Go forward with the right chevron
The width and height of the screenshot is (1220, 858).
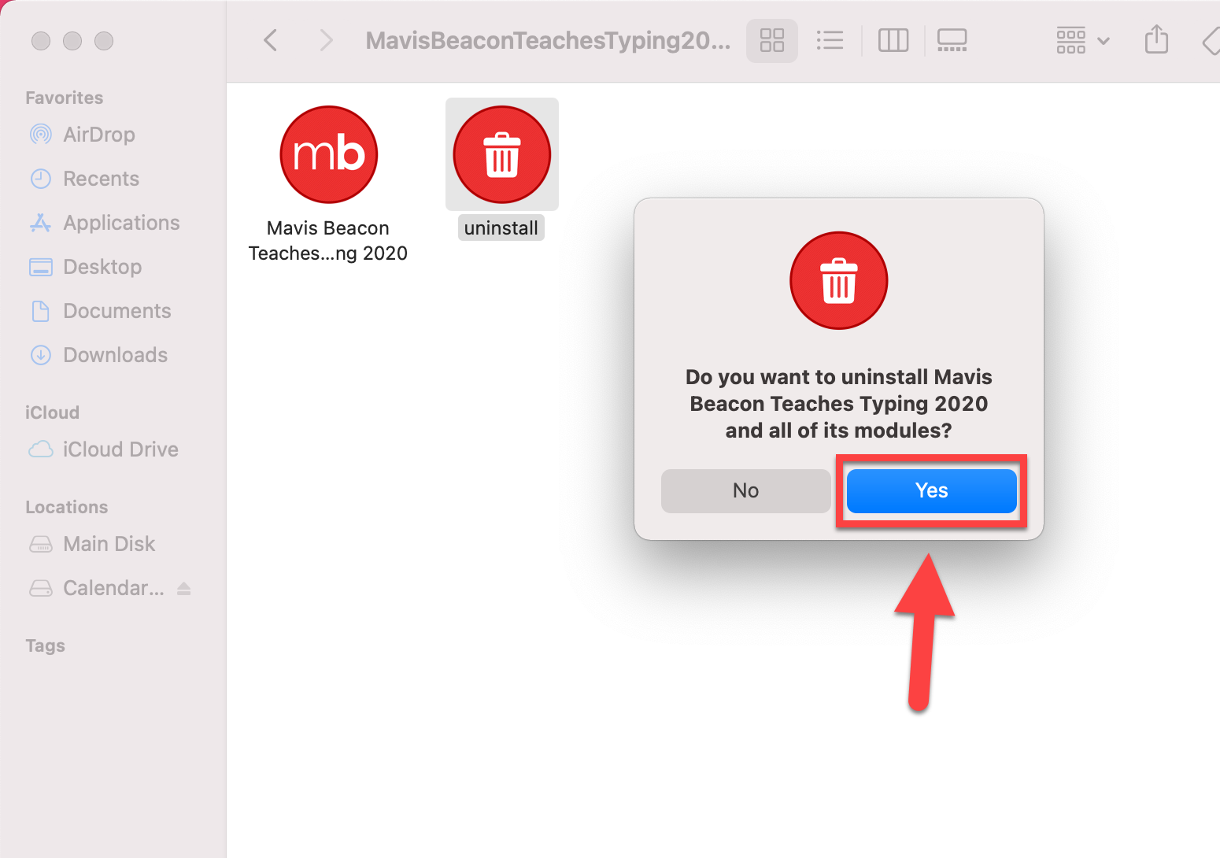tap(326, 40)
